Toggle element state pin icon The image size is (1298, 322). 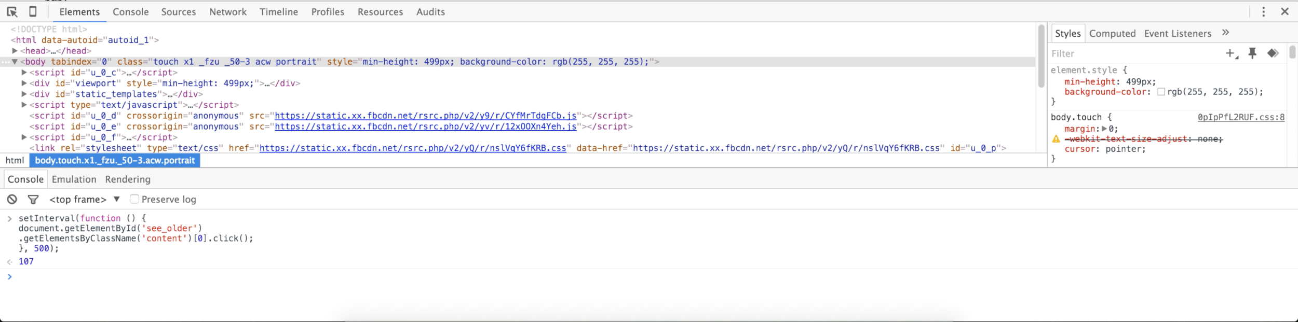point(1252,53)
